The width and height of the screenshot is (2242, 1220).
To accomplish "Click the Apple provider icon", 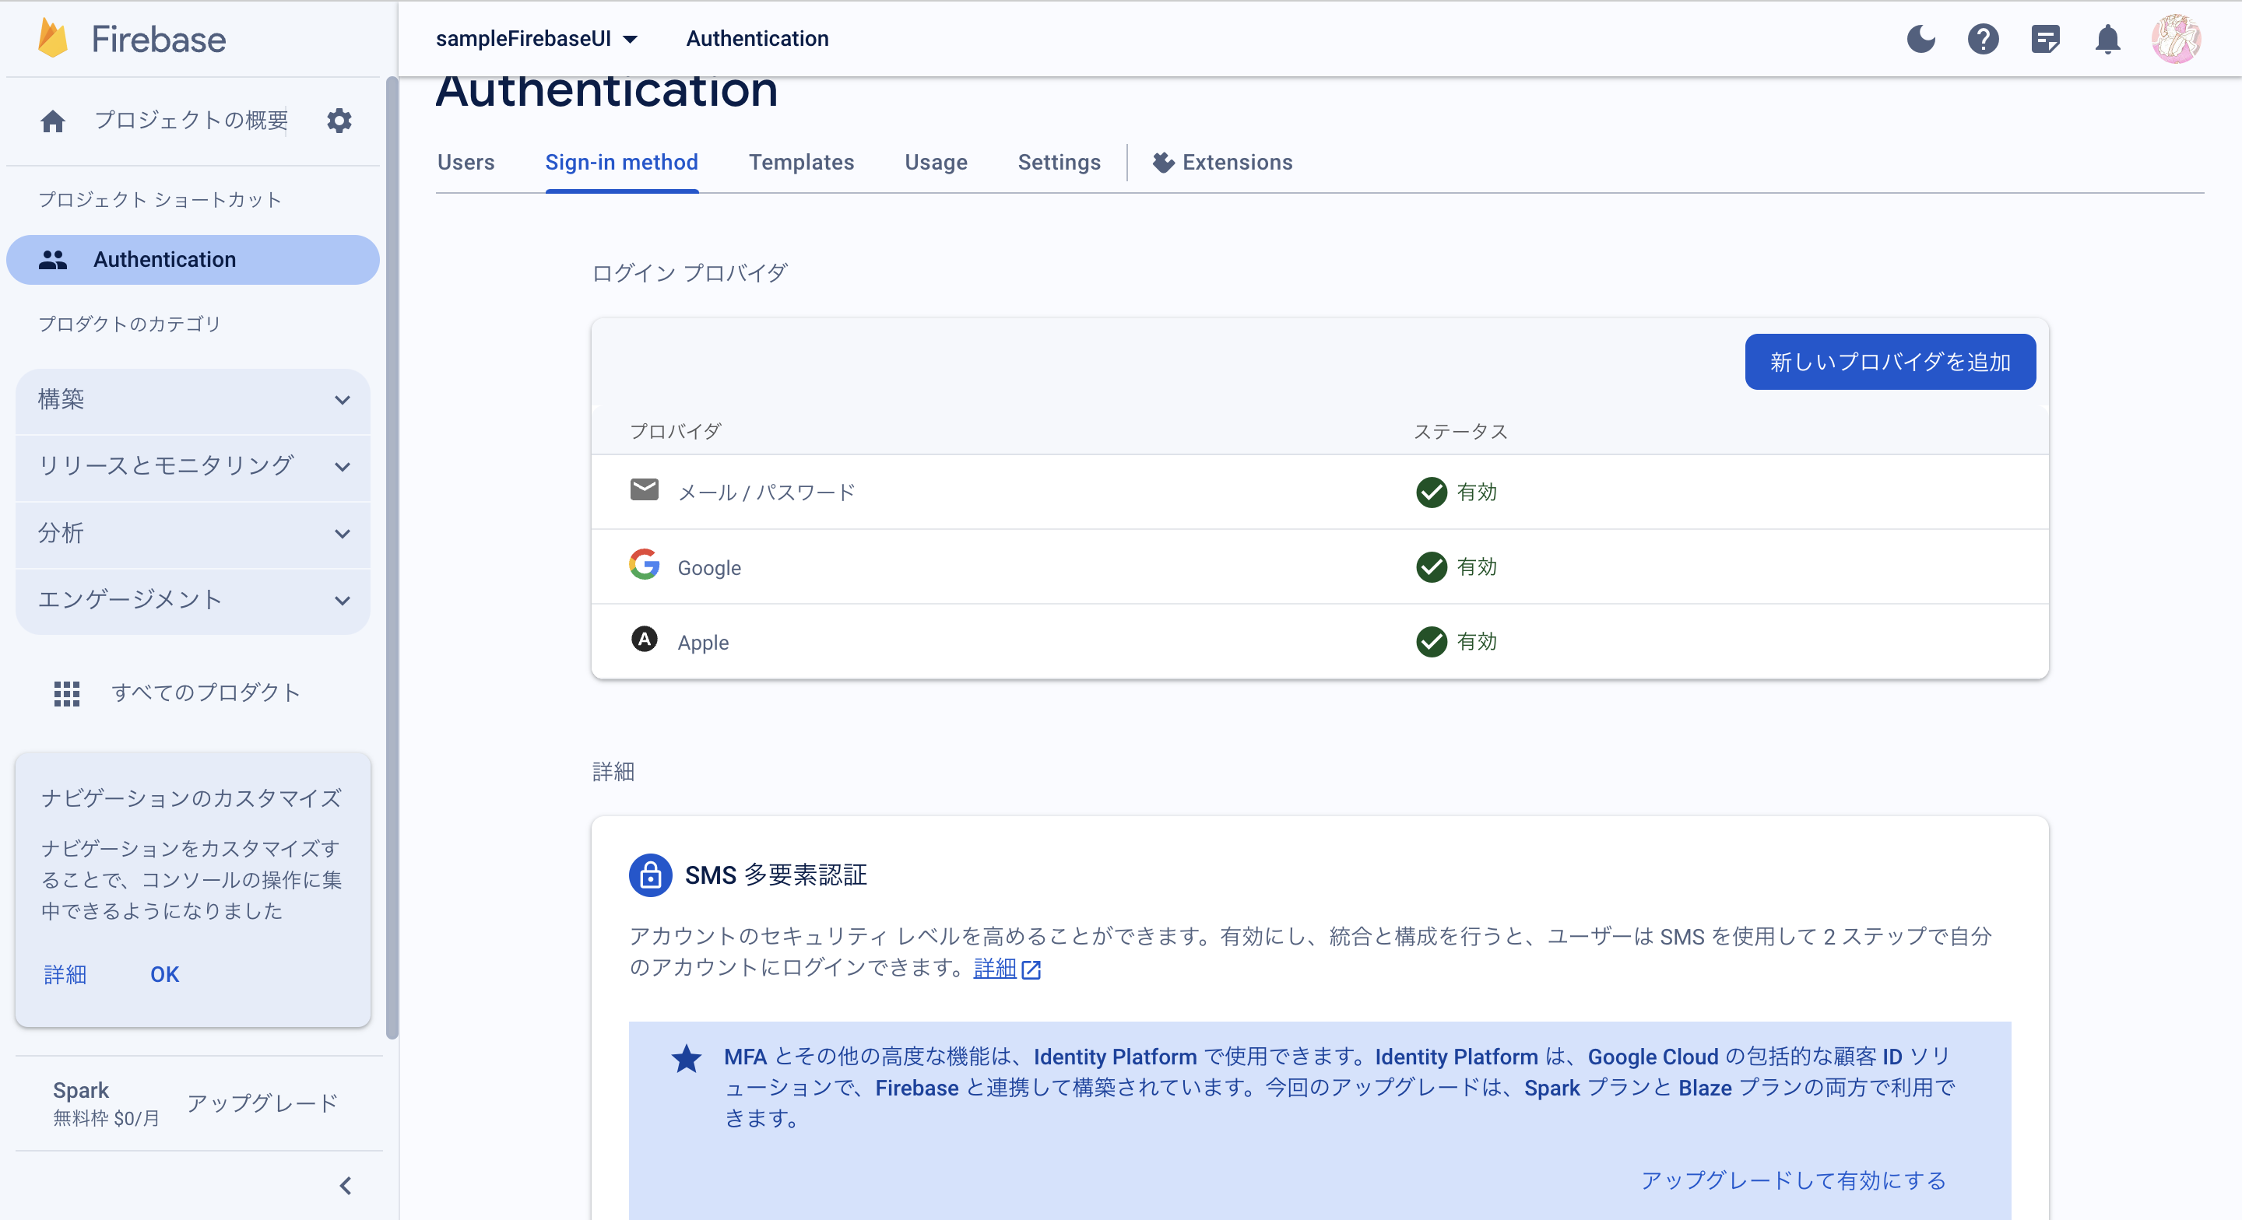I will click(644, 640).
